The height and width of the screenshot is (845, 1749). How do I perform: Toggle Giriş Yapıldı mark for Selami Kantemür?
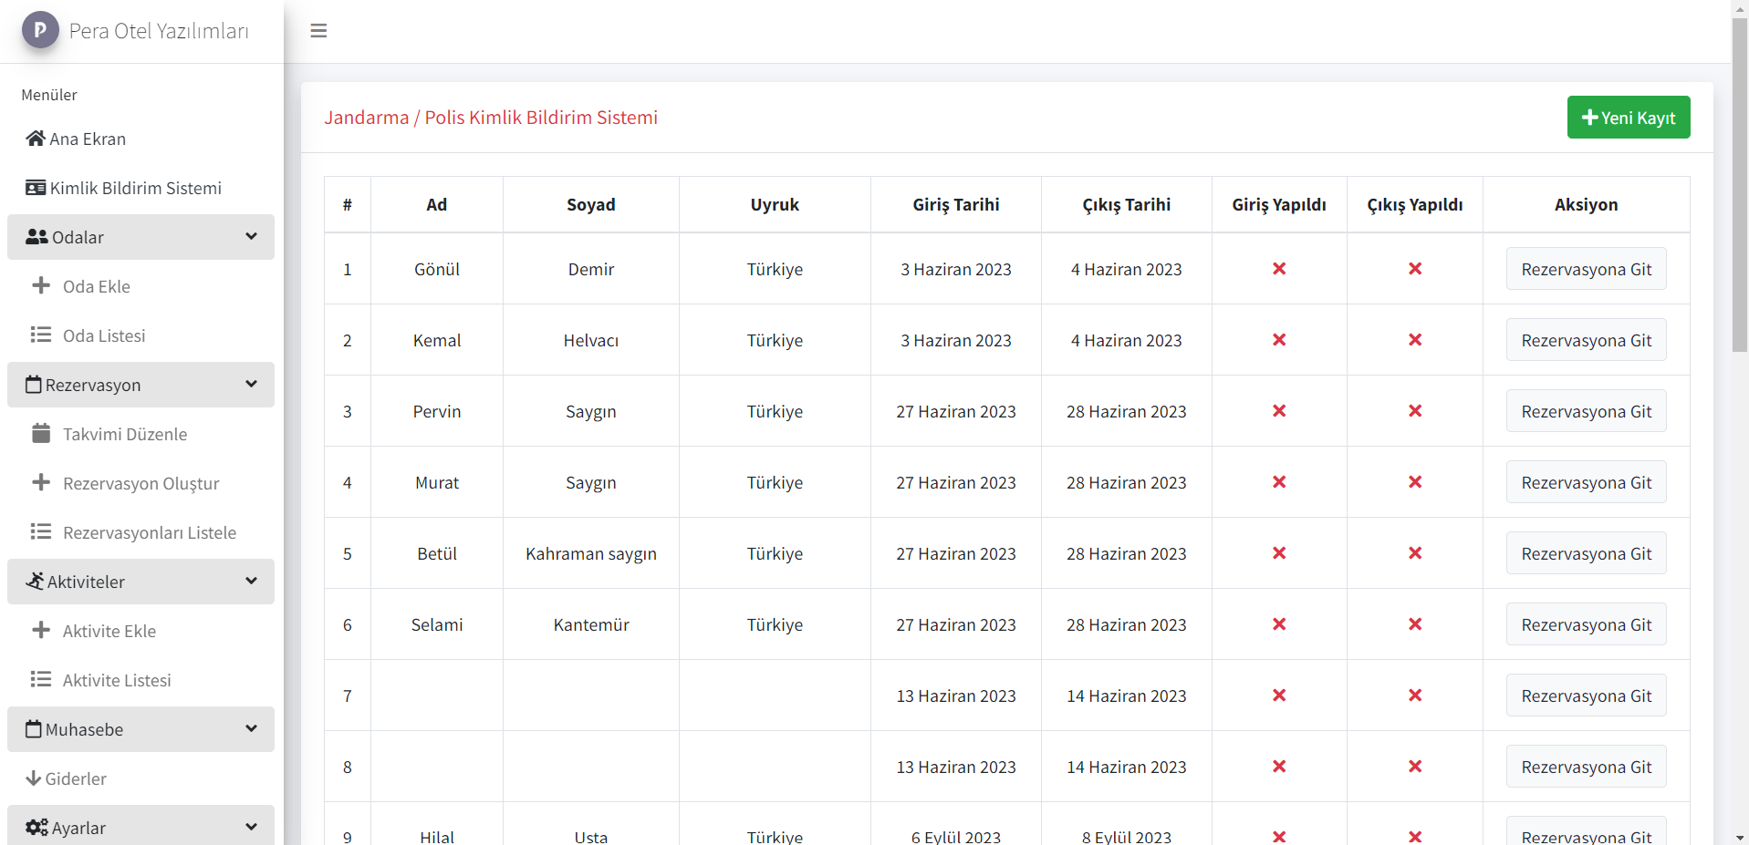point(1278,624)
